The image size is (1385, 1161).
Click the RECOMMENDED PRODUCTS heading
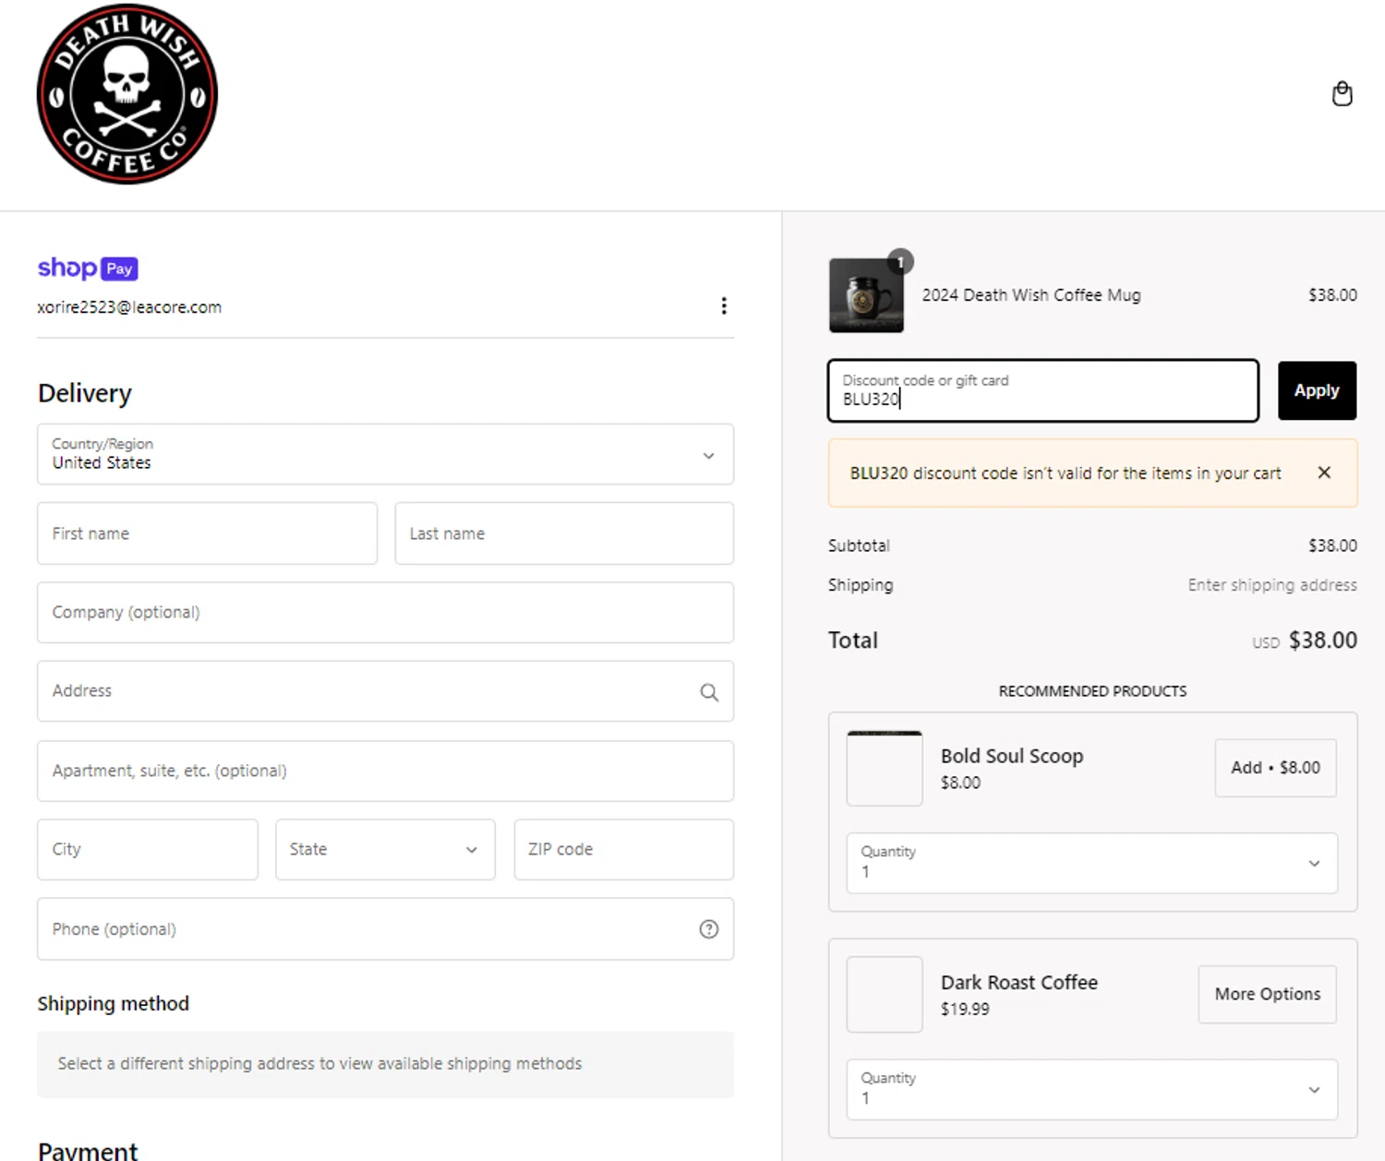(x=1092, y=691)
